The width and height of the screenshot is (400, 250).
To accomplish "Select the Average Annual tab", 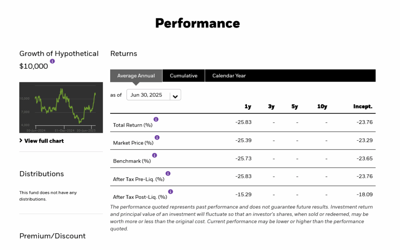I will point(136,76).
